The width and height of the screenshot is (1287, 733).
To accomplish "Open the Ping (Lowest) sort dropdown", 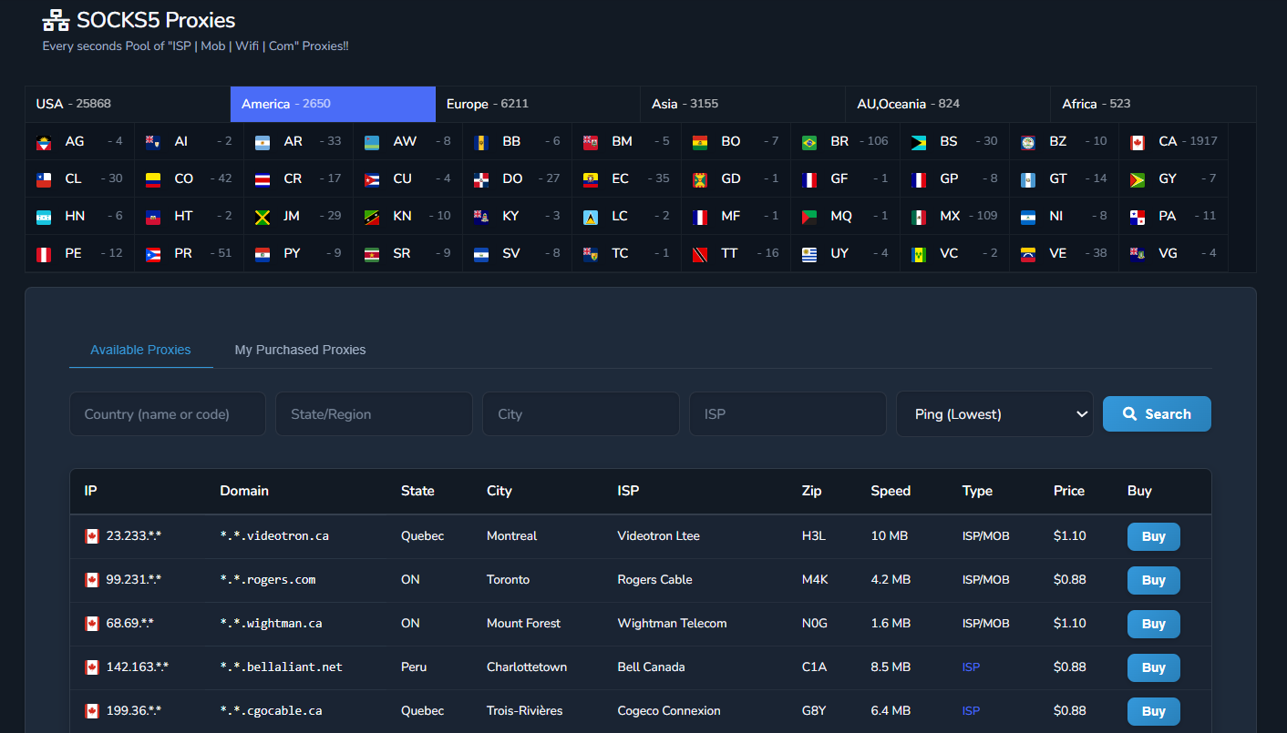I will 994,414.
